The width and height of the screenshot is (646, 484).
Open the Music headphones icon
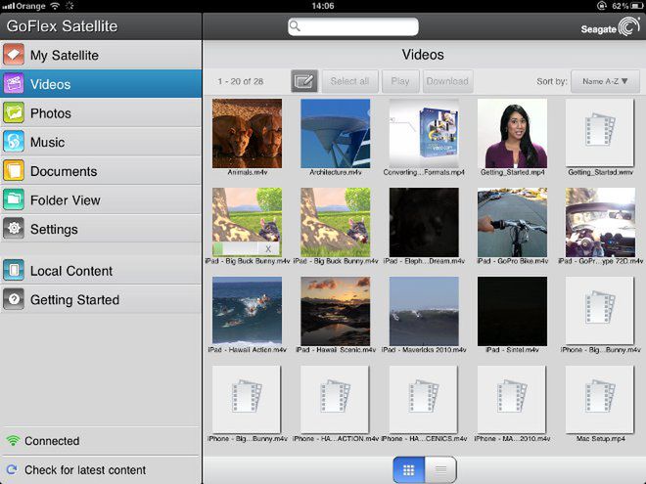(x=14, y=142)
